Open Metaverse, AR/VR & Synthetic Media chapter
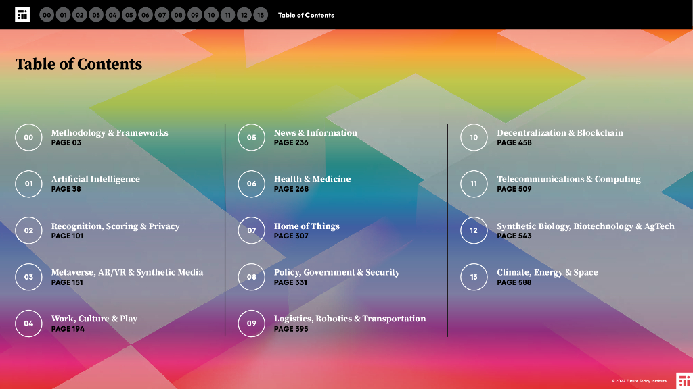 point(127,273)
